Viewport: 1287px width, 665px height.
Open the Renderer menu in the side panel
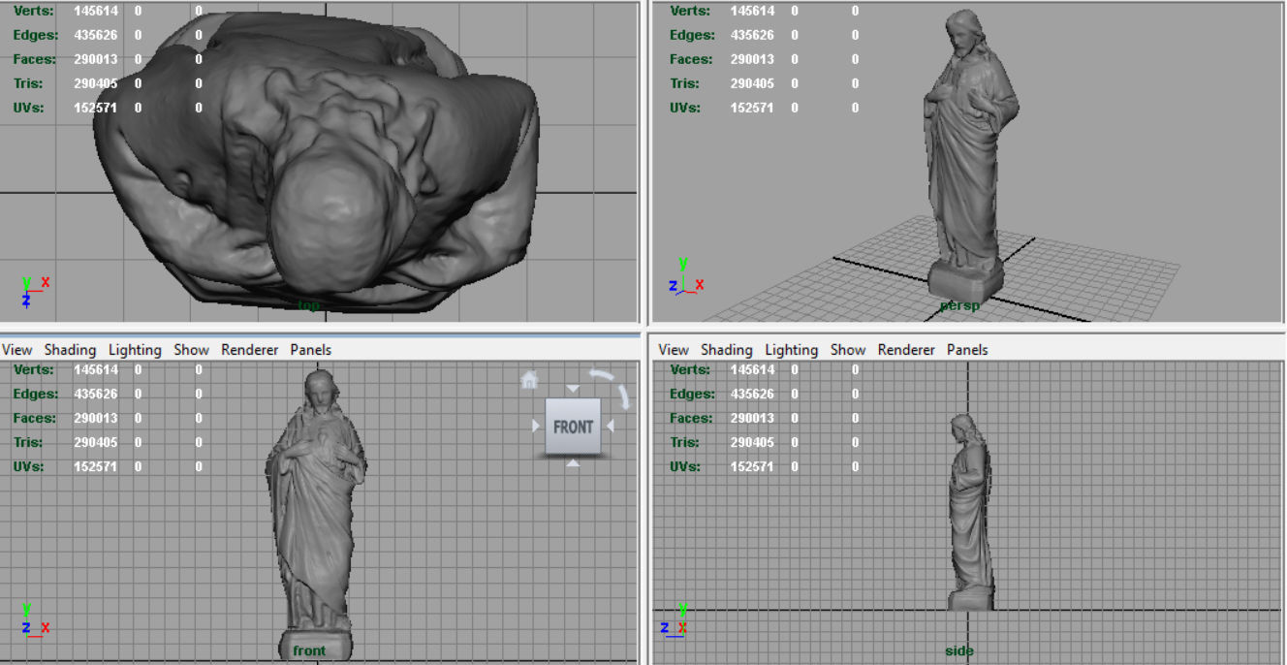coord(906,350)
